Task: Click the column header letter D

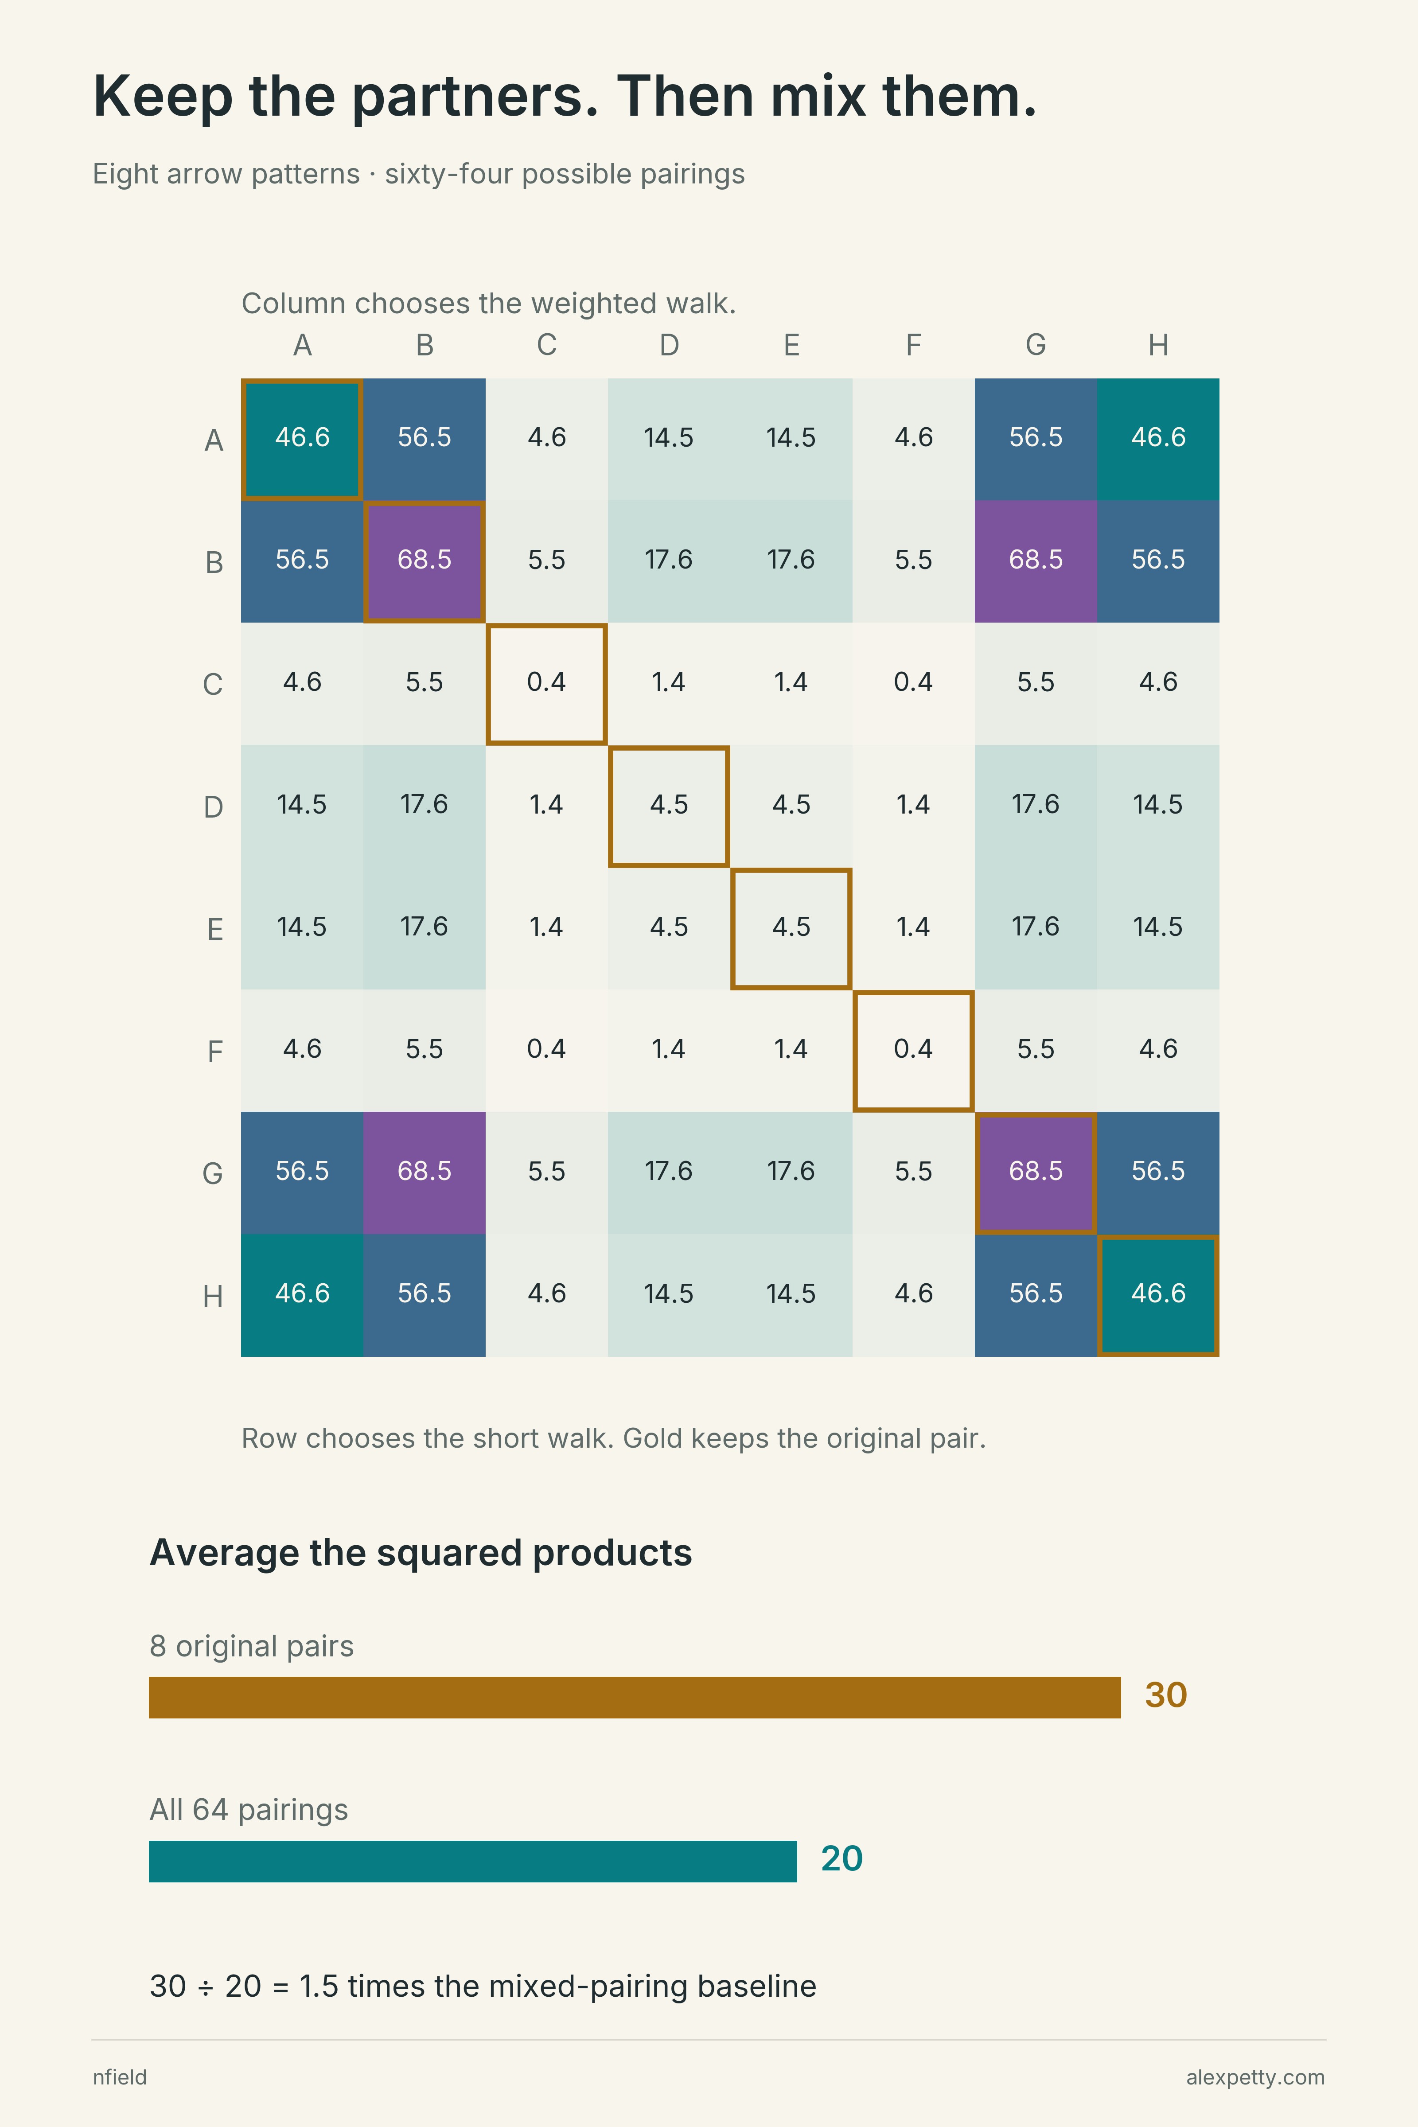Action: [x=669, y=345]
